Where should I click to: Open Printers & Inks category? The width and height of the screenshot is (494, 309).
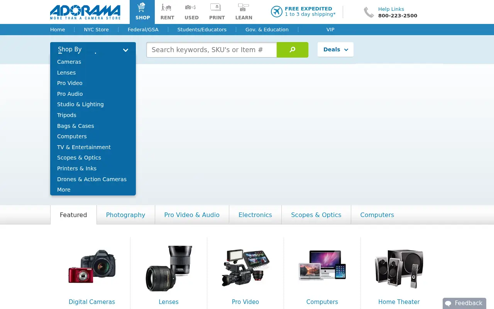click(x=77, y=168)
